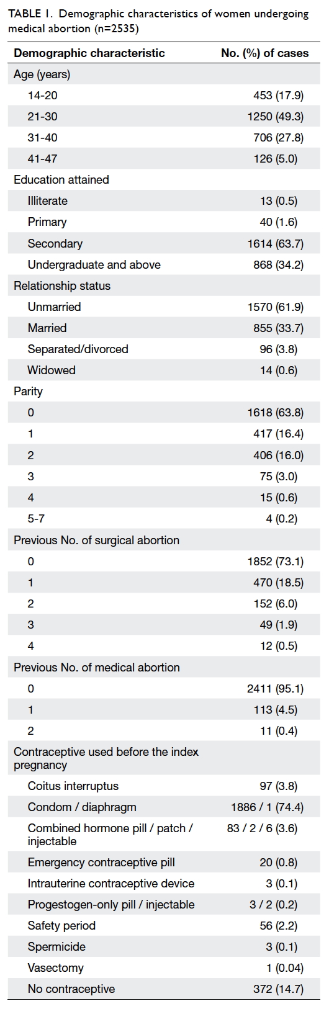Click the 'Condom / diaphragm' value 1886 / 1 (74.4)

268,807
